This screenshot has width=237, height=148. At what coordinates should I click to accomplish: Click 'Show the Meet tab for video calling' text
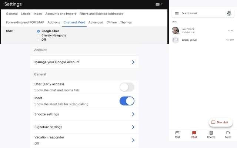click(61, 104)
